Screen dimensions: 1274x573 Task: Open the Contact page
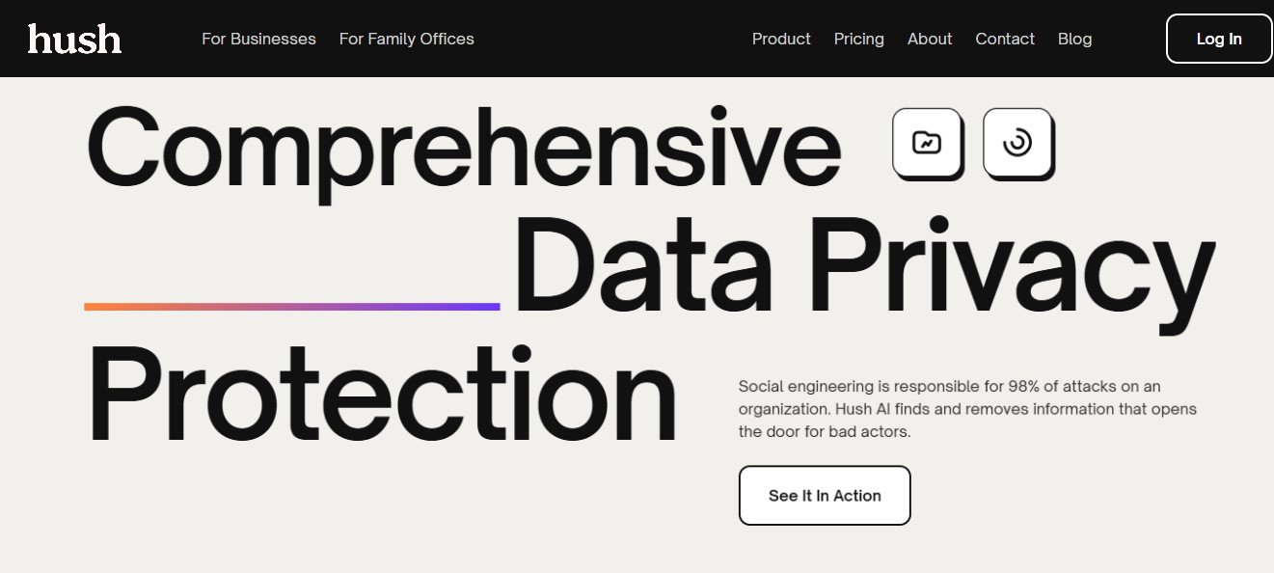(x=1005, y=39)
